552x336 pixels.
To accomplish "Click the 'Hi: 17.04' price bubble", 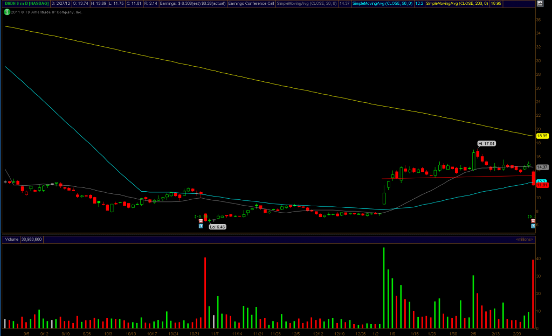I will coord(487,143).
